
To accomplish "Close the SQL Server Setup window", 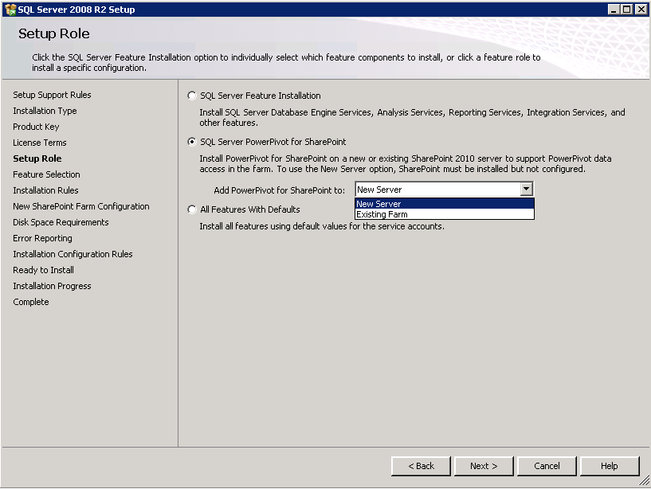I will tap(641, 9).
